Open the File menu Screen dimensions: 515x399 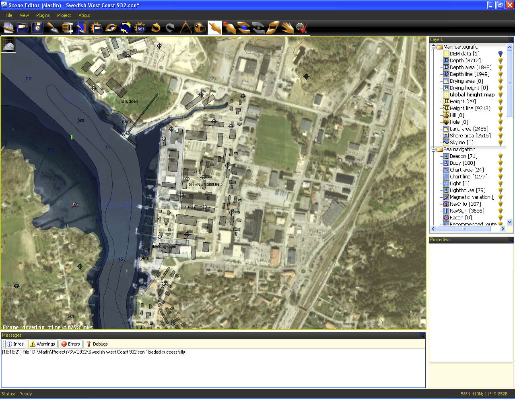pos(9,15)
